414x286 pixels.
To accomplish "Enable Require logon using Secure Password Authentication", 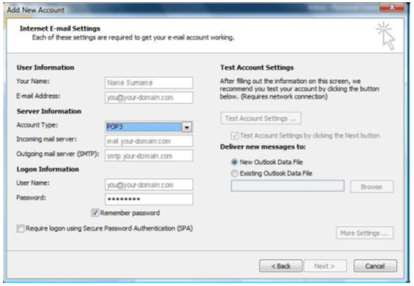I will 20,228.
